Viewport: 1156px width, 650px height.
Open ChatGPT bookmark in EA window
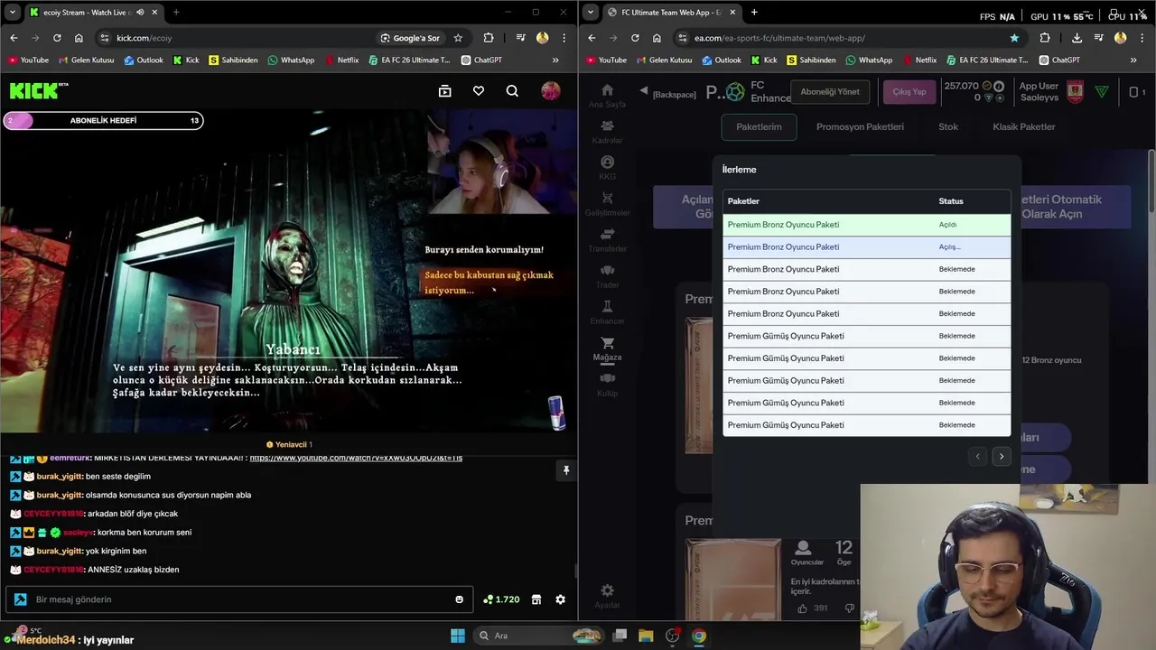[x=1059, y=60]
